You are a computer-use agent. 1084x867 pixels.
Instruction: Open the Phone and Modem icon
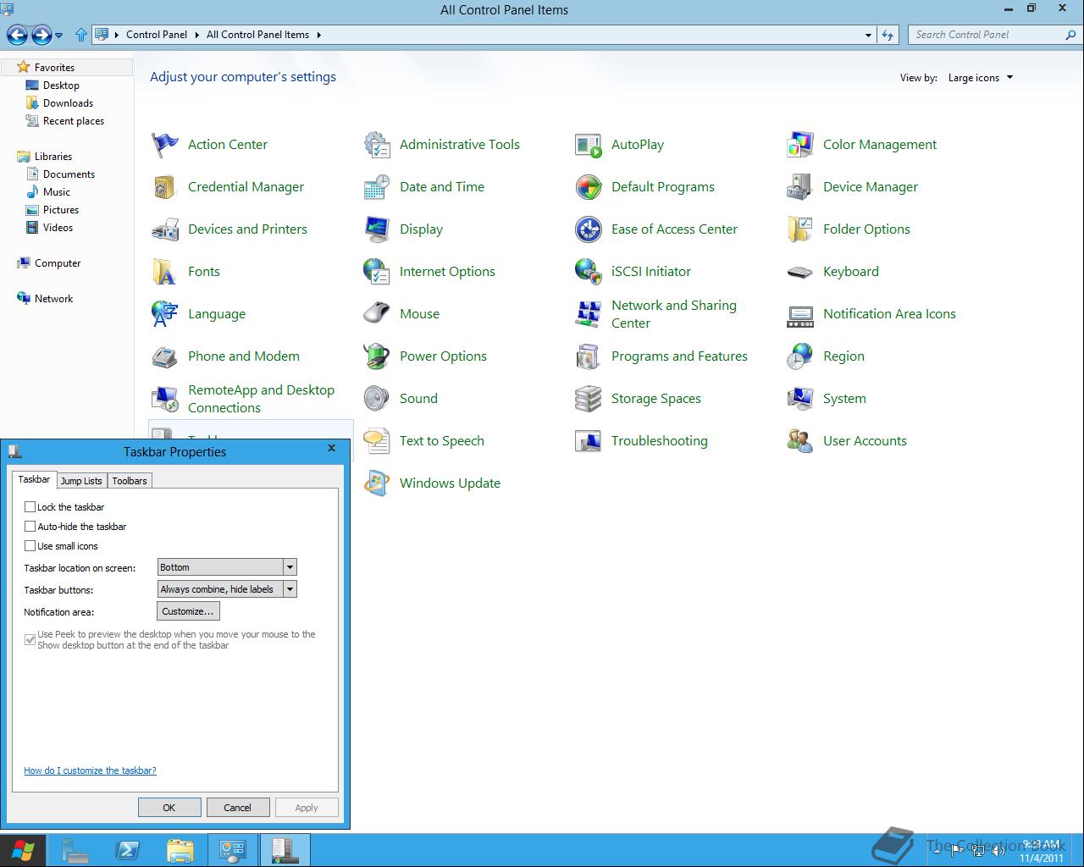[164, 356]
